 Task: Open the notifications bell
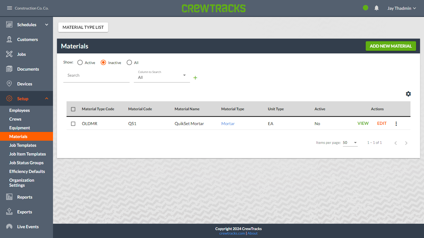tap(376, 8)
